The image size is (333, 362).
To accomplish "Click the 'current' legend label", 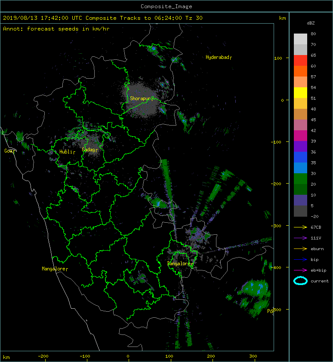I will pos(320,281).
